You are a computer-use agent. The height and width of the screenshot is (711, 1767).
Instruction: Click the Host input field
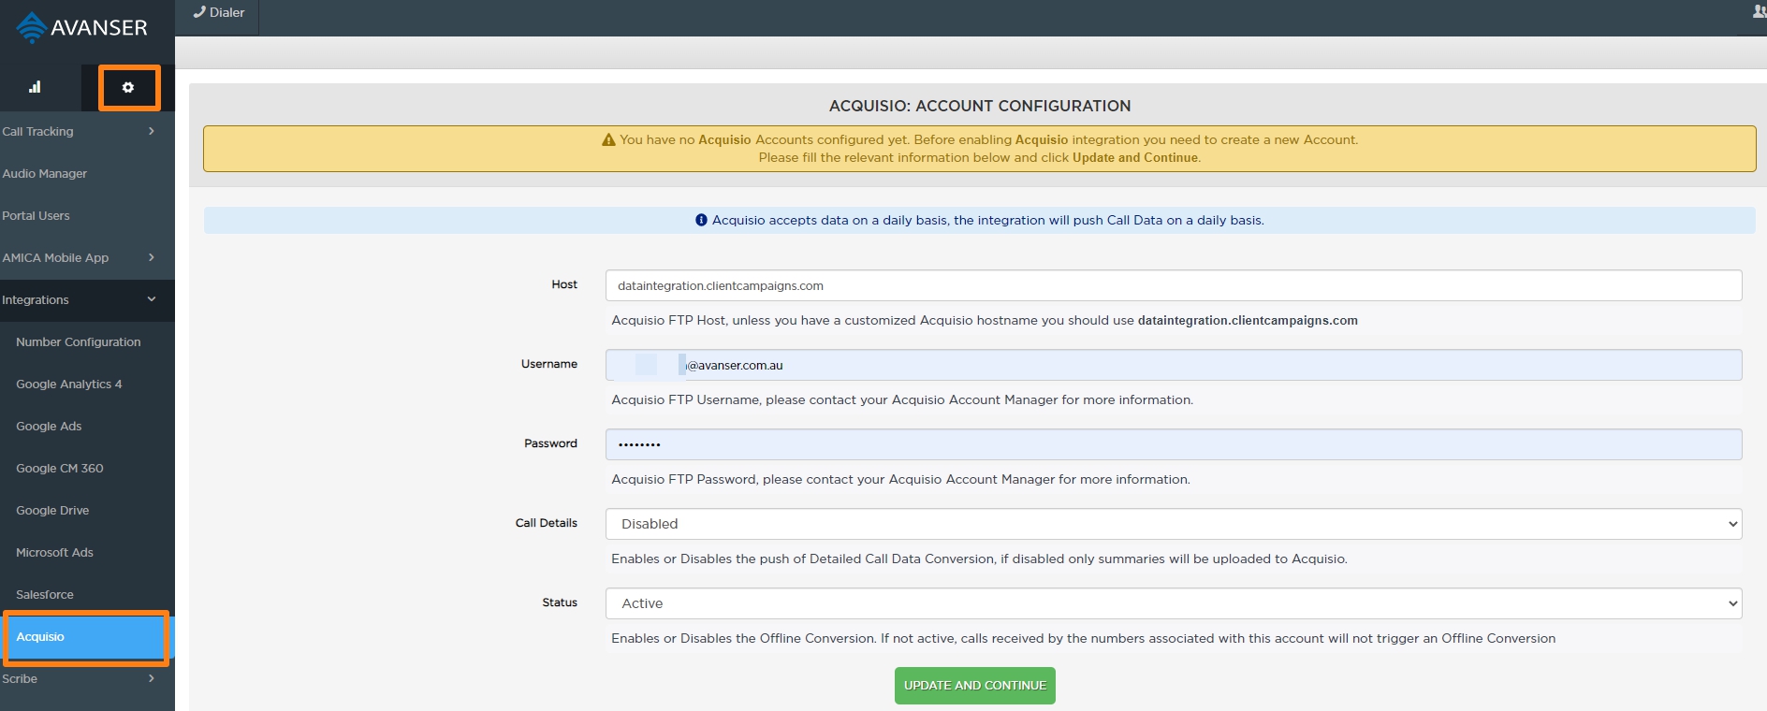point(1174,285)
